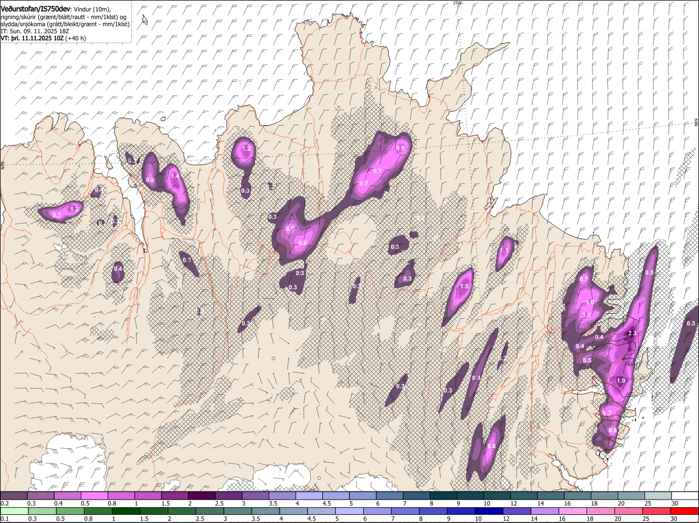Click the 'VT: þri. 11.11.2025 10Z (+40 h)' line
This screenshot has height=523, width=699.
point(43,39)
